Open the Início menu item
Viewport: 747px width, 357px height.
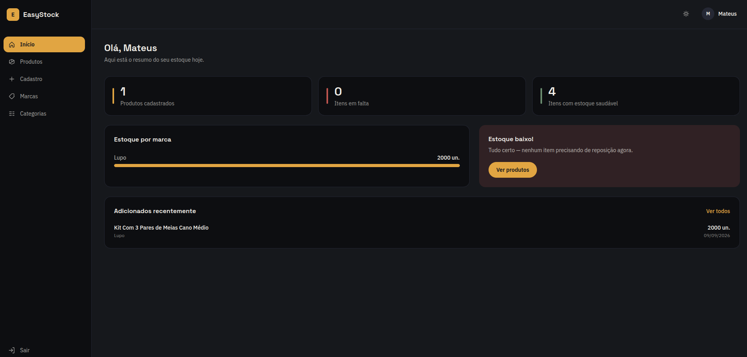pyautogui.click(x=44, y=44)
